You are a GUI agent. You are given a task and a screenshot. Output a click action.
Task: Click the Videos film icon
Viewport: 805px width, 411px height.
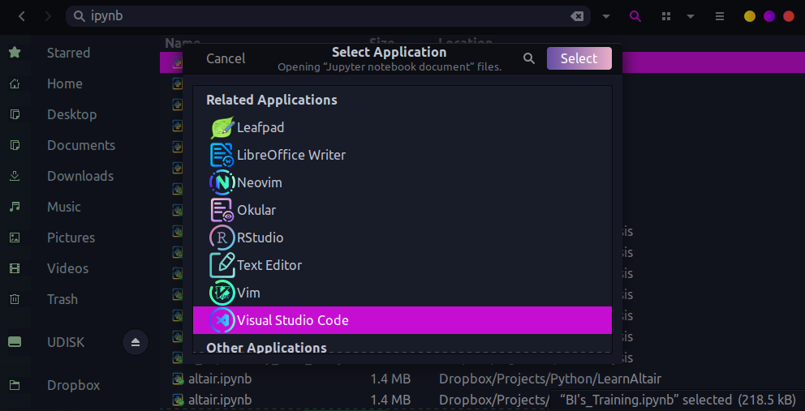pos(15,268)
